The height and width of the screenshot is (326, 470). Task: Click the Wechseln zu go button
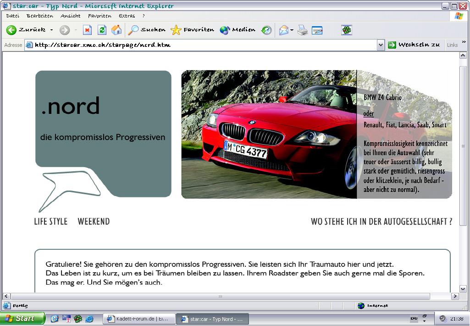414,45
